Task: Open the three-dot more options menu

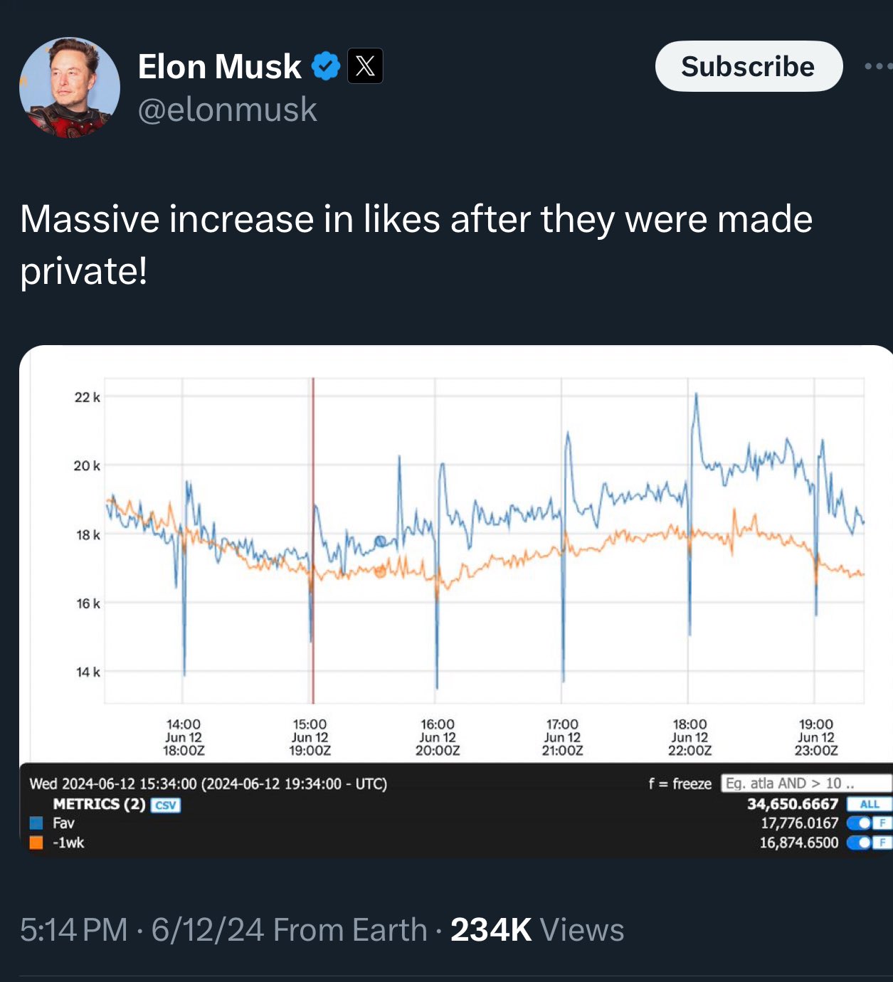Action: pos(877,66)
